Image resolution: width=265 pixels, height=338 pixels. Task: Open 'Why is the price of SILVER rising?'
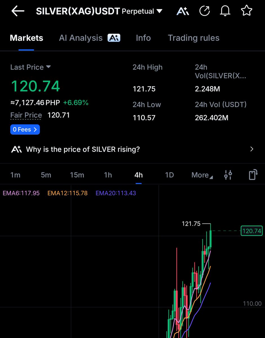click(83, 149)
